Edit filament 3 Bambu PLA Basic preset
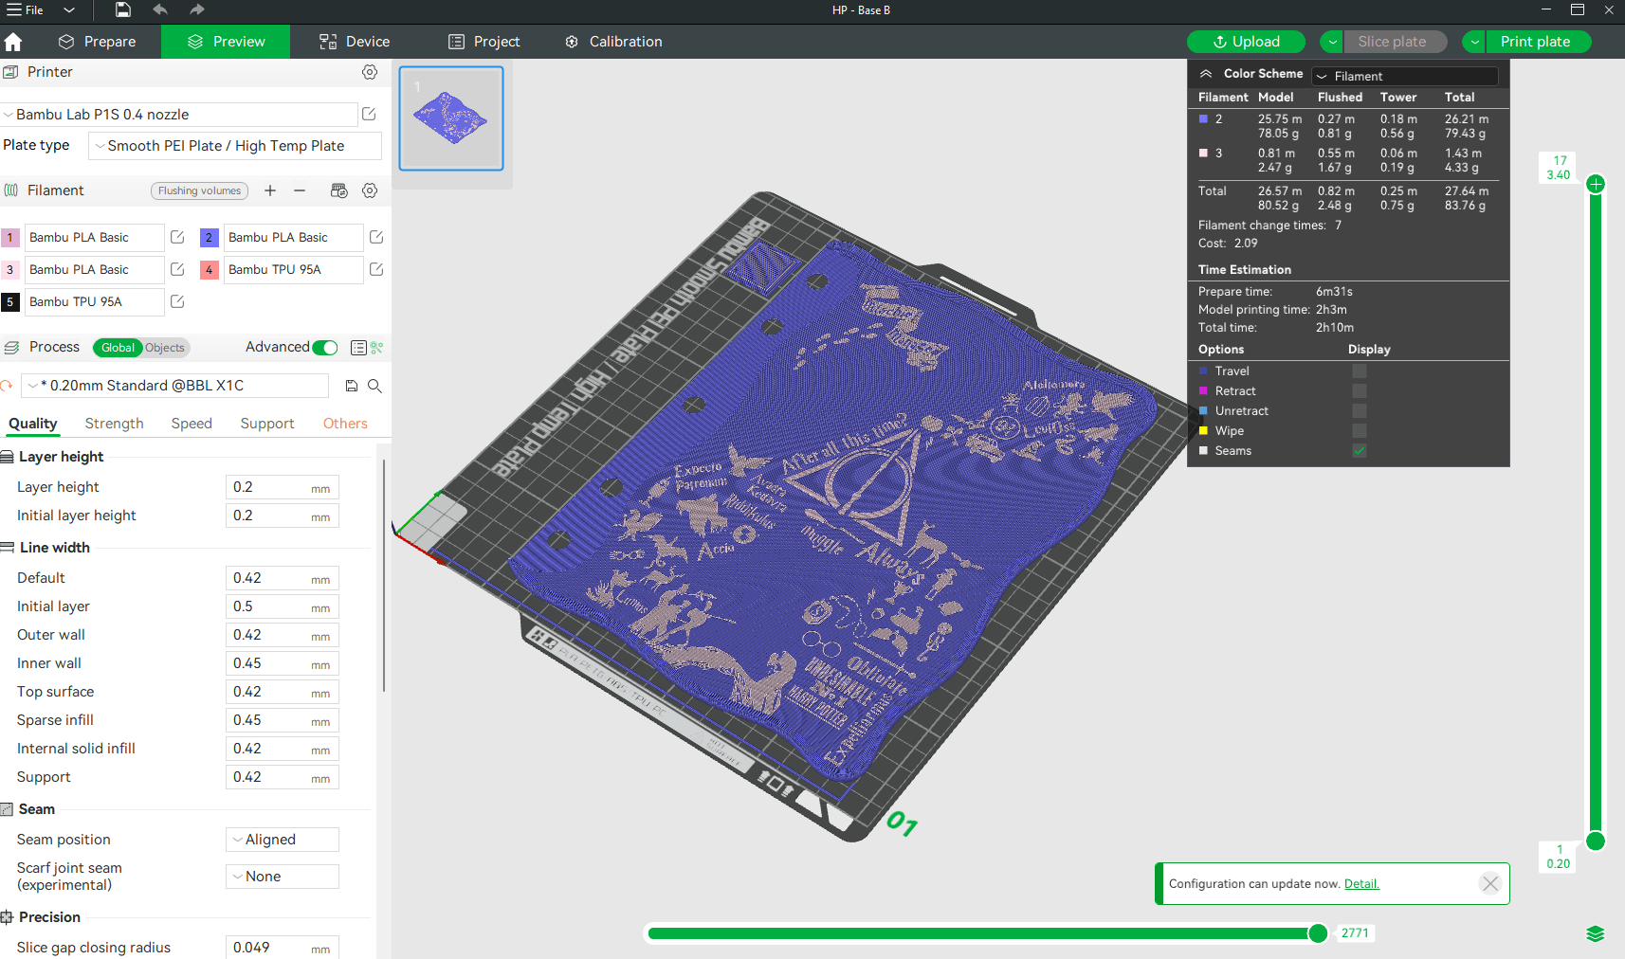 coord(177,269)
